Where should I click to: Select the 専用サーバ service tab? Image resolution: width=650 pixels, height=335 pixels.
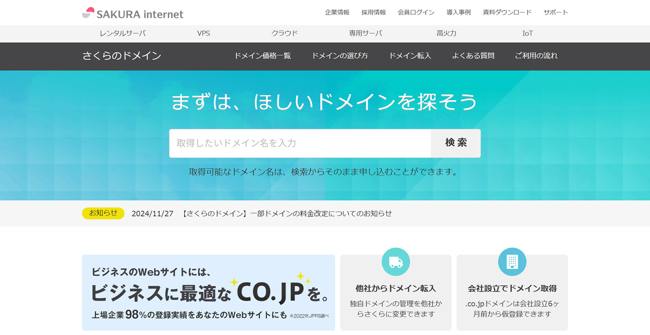coord(366,33)
